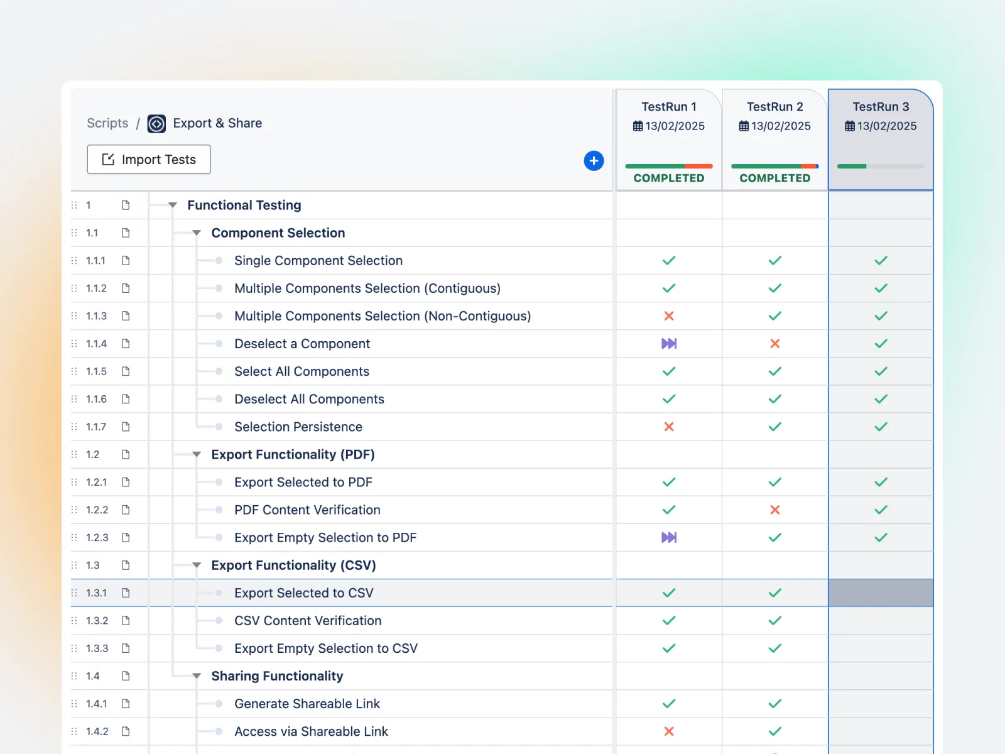Toggle result for Selection Persistence in TestRun 1
The height and width of the screenshot is (754, 1005).
(x=668, y=427)
